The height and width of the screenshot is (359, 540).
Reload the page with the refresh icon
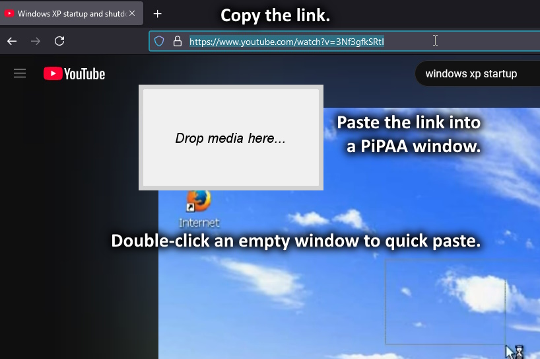click(59, 41)
